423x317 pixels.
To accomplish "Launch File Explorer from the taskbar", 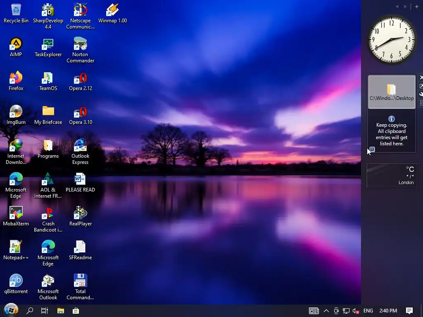I will pyautogui.click(x=60, y=311).
